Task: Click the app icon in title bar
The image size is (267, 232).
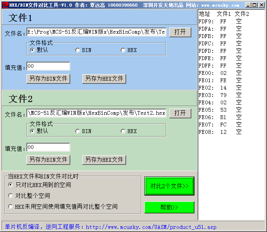Action: click(x=5, y=5)
